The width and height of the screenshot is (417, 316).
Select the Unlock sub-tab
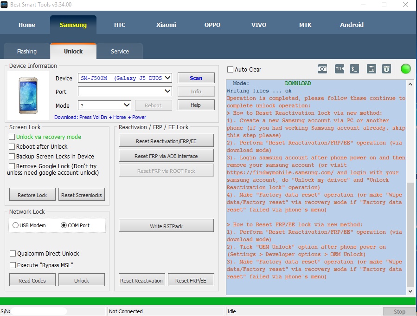(73, 51)
